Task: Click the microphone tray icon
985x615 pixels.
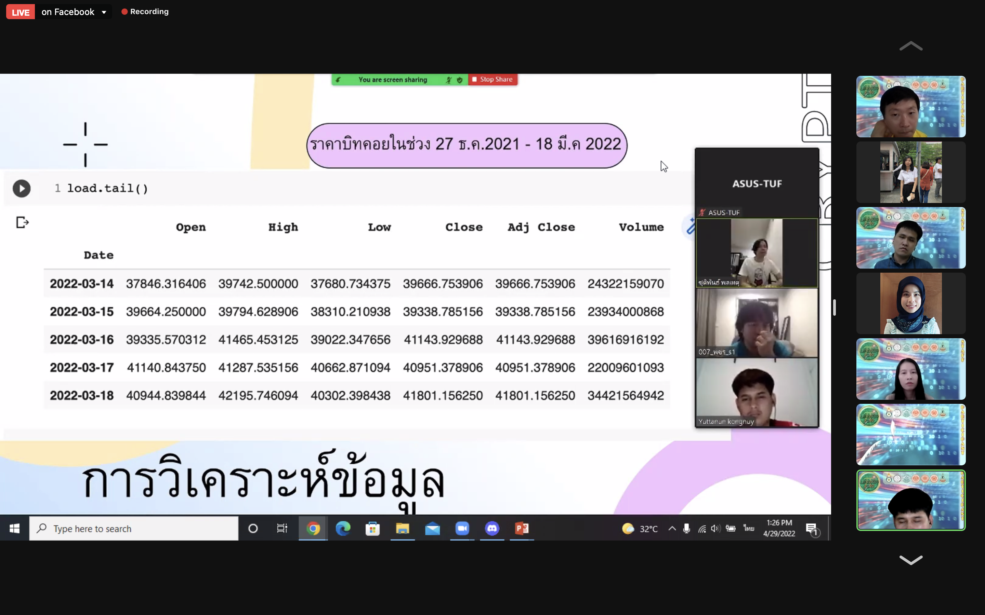Action: (x=687, y=528)
